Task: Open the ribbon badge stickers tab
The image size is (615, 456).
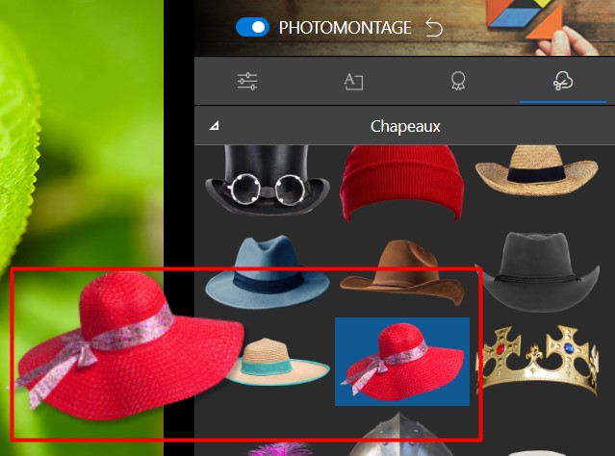Action: pyautogui.click(x=458, y=81)
